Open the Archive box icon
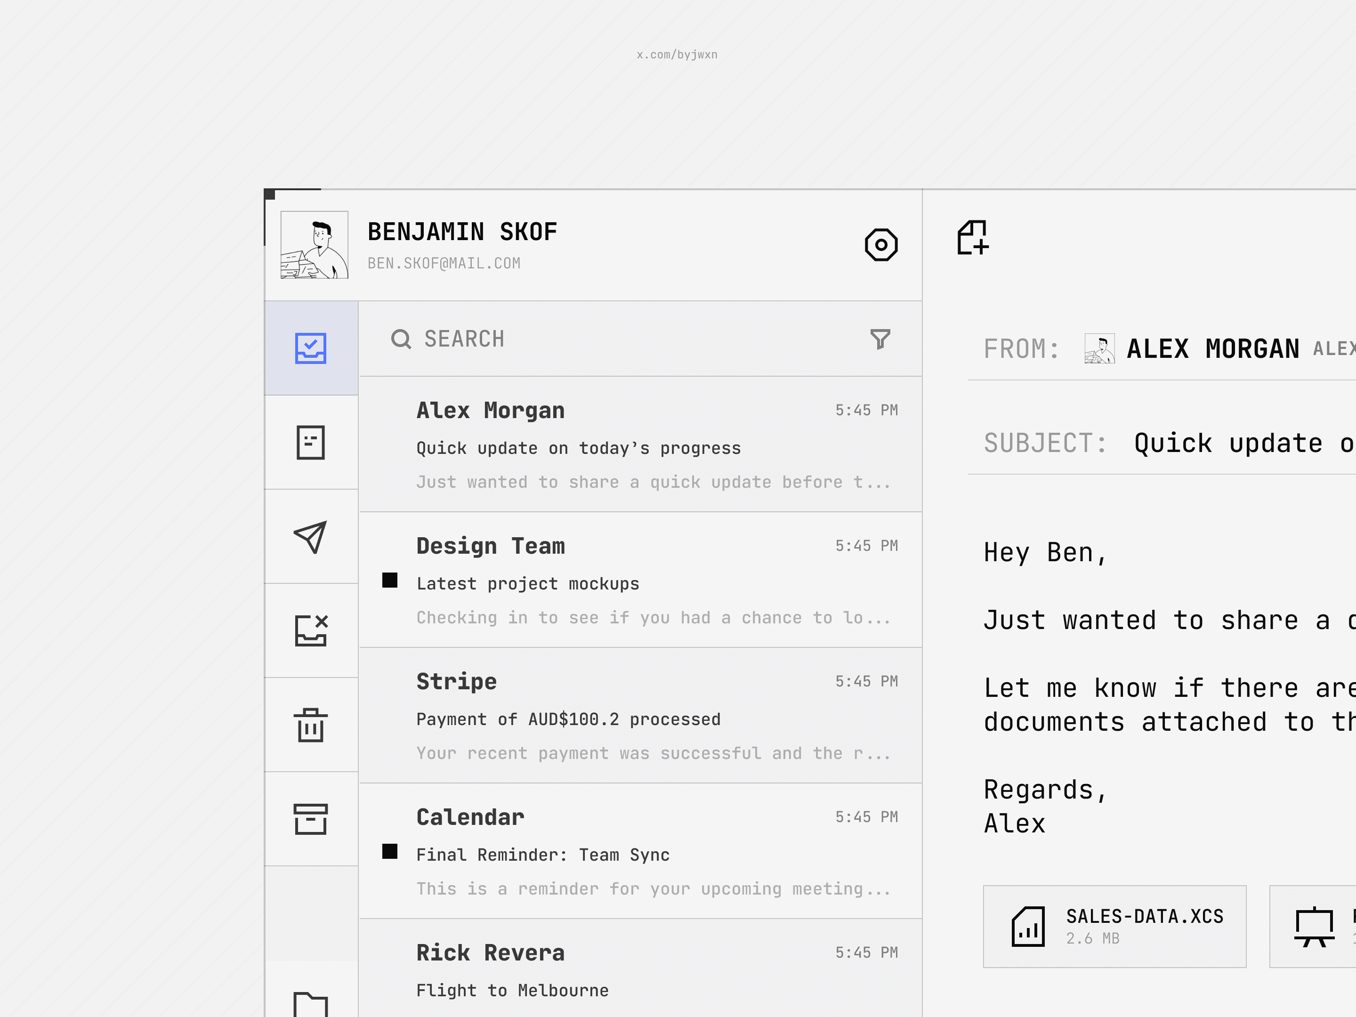 (311, 819)
